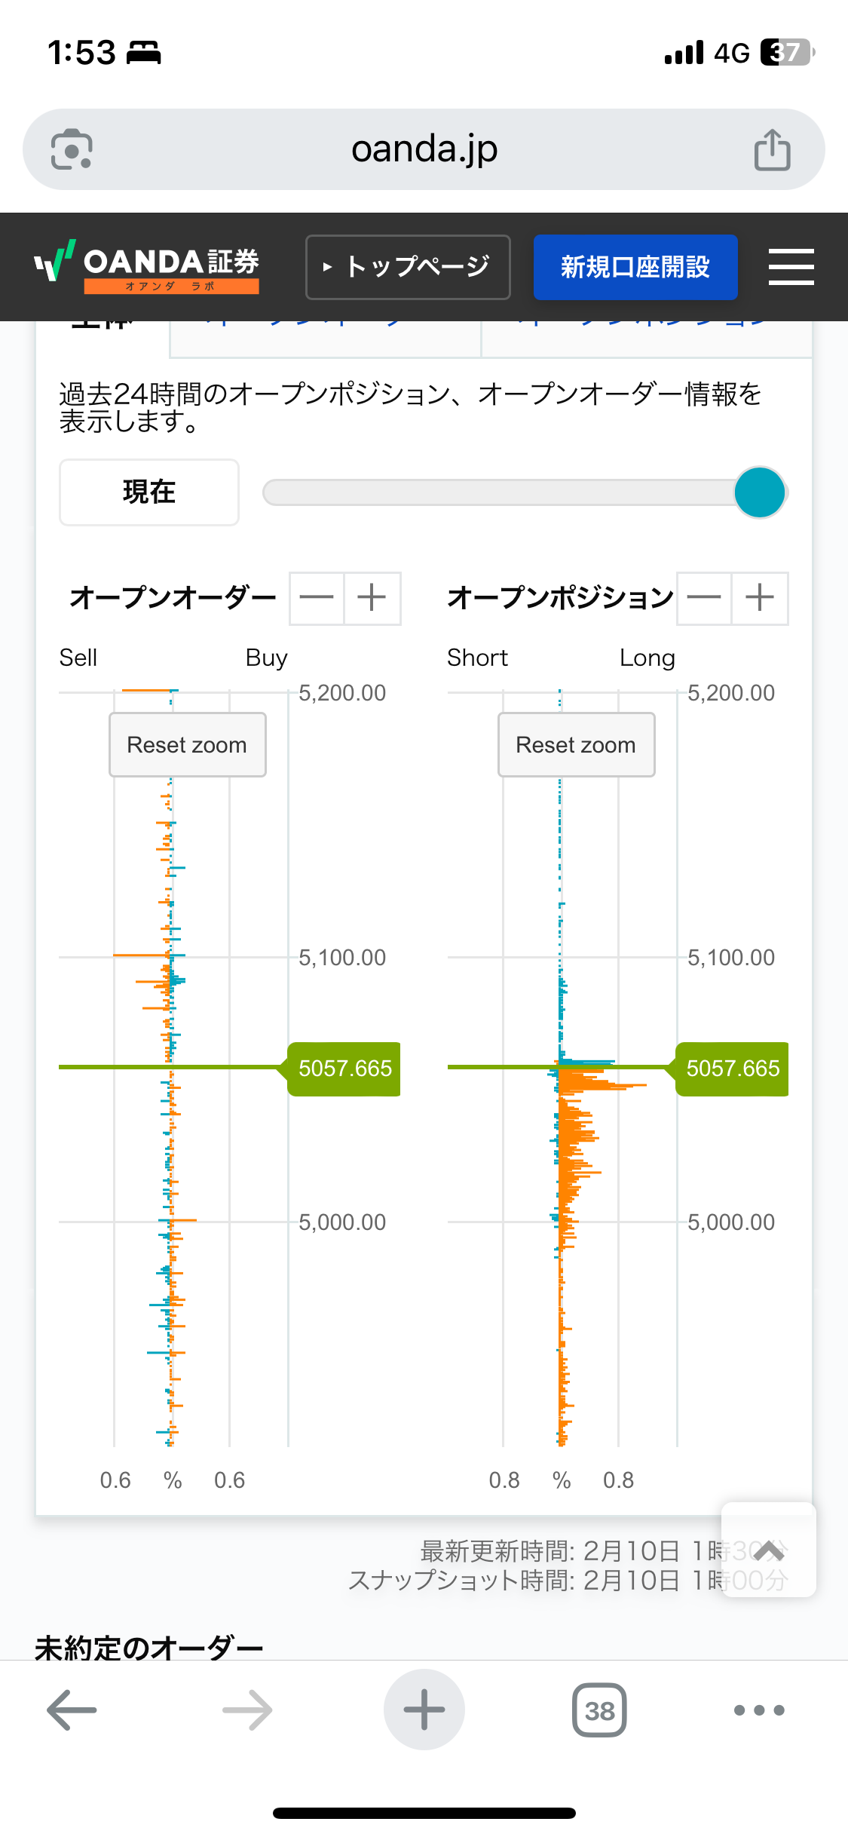The height and width of the screenshot is (1837, 848).
Task: Click the time slider handle
Action: [760, 492]
